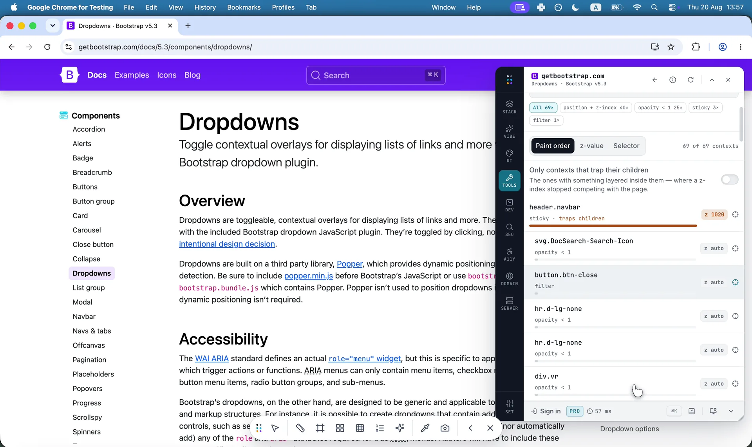Image resolution: width=752 pixels, height=447 pixels.
Task: Open the VIBE section in the extension sidebar
Action: (x=509, y=131)
